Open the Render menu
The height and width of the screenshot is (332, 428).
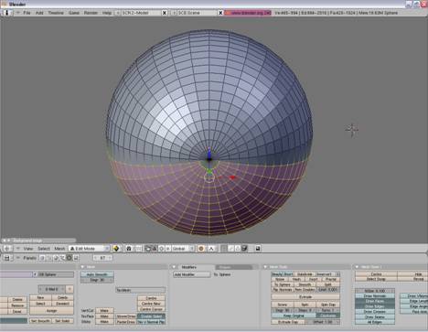point(91,13)
